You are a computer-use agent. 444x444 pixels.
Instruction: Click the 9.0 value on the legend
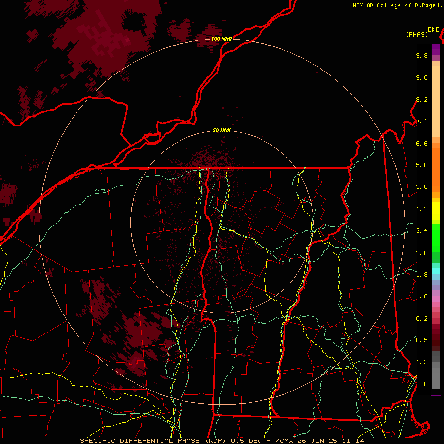[422, 78]
